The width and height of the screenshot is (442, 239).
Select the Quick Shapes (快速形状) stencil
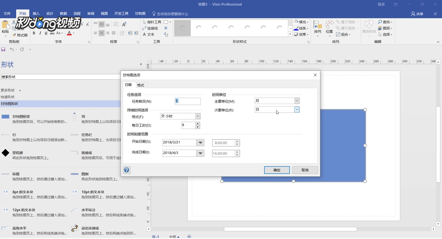coord(8,97)
